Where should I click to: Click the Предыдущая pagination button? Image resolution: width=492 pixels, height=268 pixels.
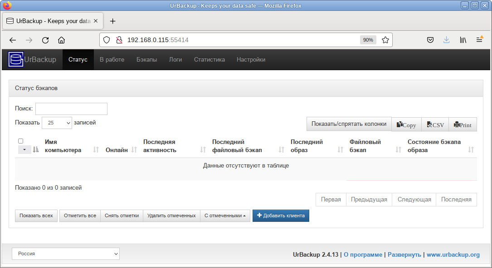[369, 200]
